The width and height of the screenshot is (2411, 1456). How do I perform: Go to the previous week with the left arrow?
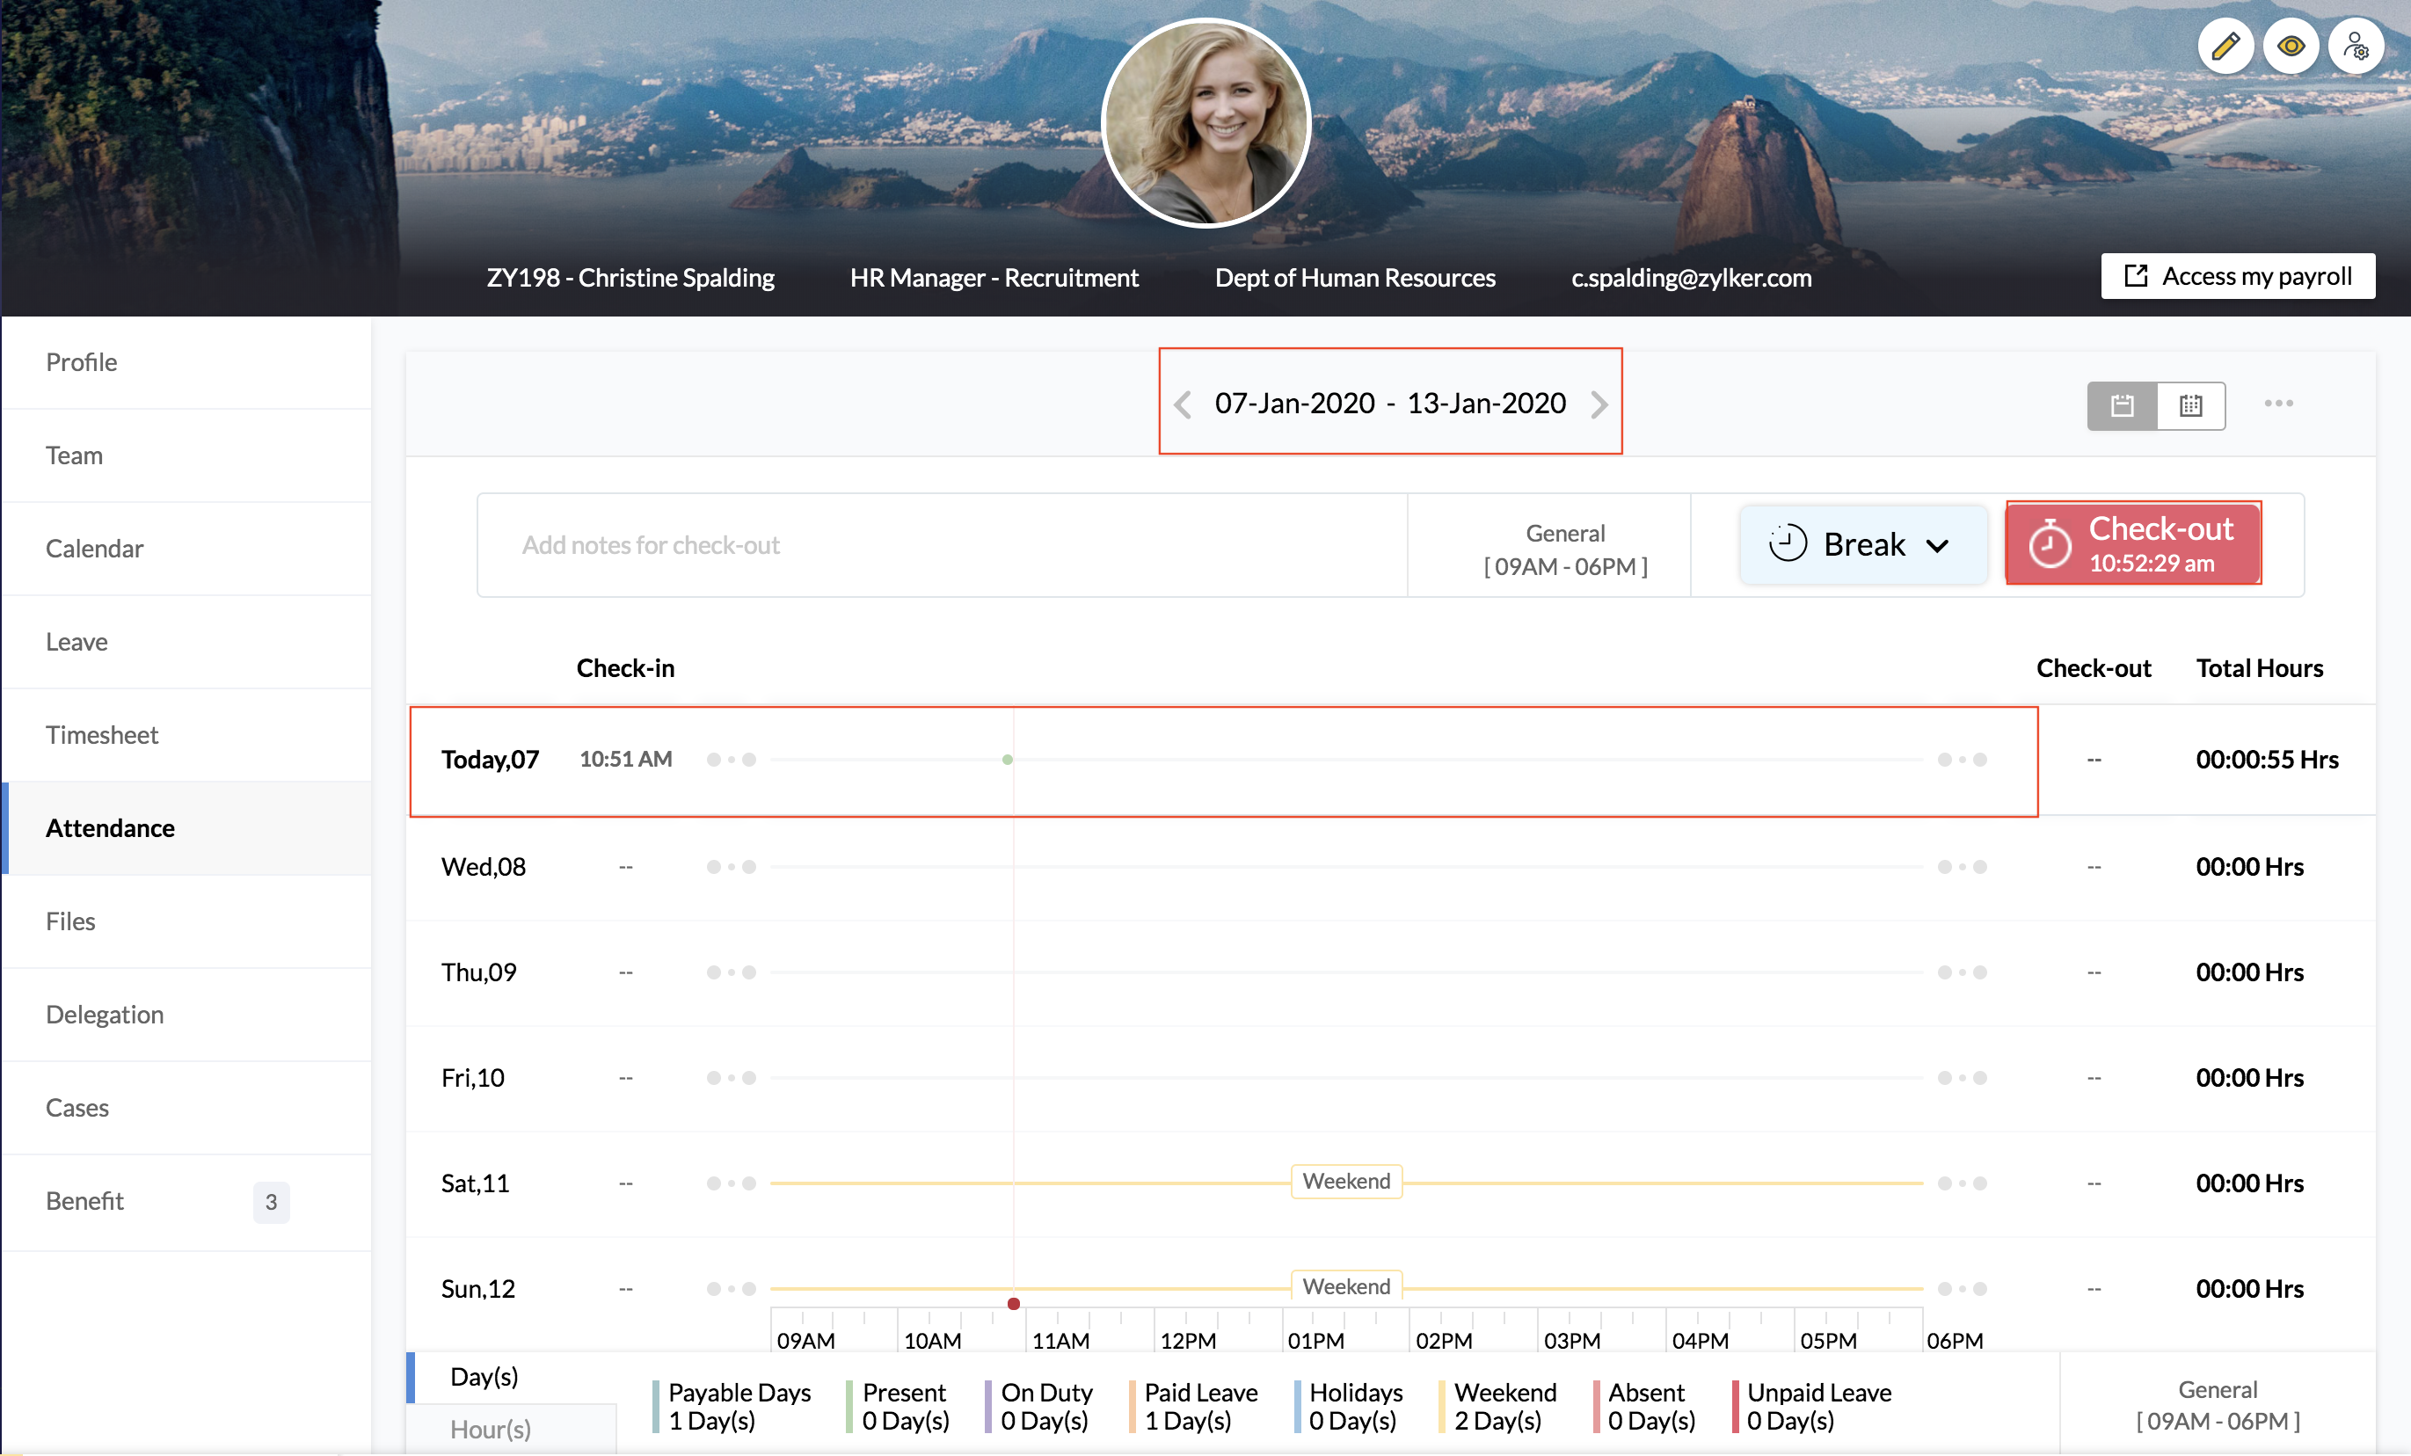click(x=1183, y=404)
